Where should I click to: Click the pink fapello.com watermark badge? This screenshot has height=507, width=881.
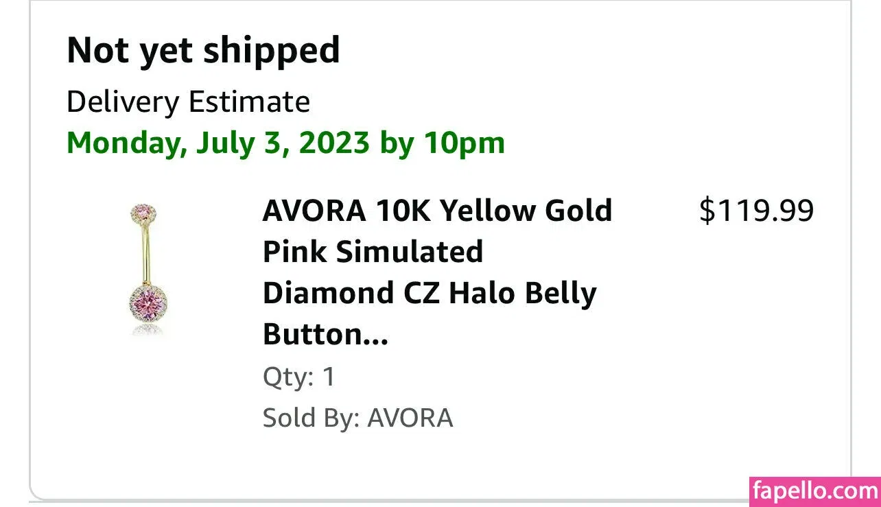814,491
